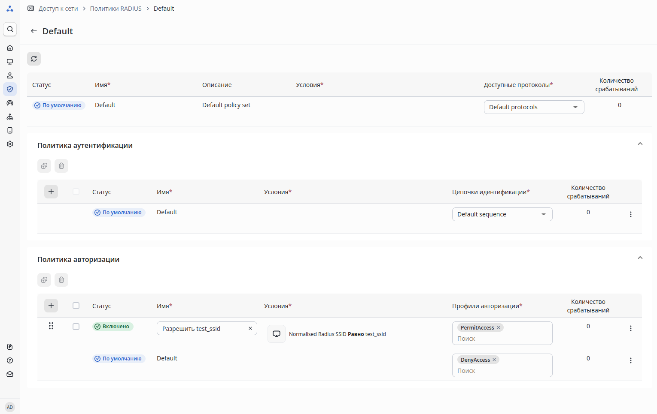Click the duplicate icon under authentication policy

(x=44, y=166)
